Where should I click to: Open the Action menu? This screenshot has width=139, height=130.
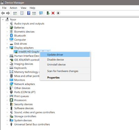click(14, 8)
